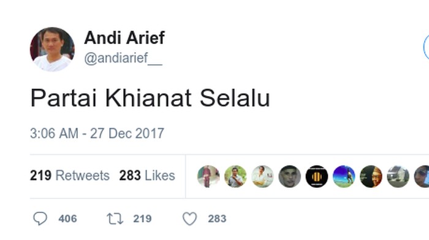Open the seventh liker's dark avatar
429x240 pixels.
click(x=371, y=176)
